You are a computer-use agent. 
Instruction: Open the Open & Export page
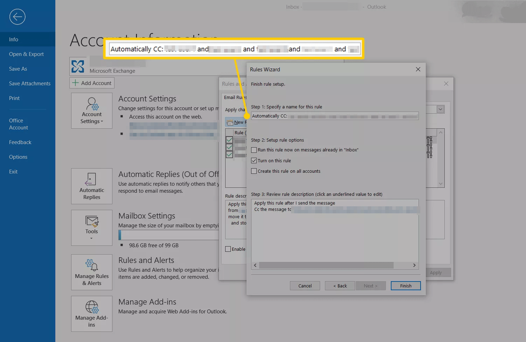(28, 54)
